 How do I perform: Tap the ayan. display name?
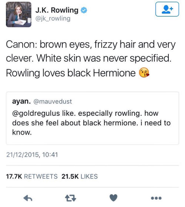click(x=21, y=101)
